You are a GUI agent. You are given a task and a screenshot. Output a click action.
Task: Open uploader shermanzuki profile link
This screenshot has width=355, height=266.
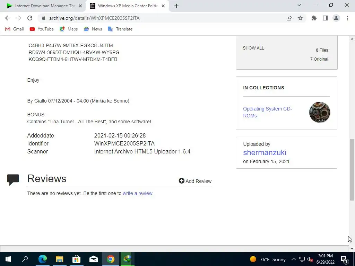point(265,152)
